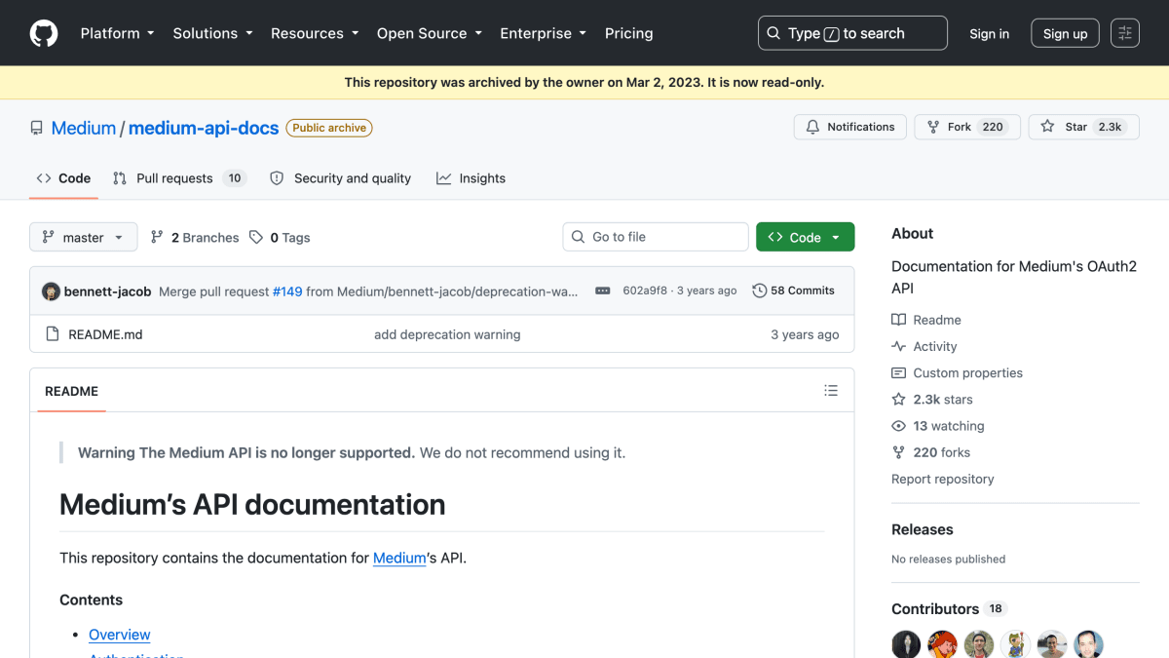Open the third contributor's avatar

coord(979,644)
